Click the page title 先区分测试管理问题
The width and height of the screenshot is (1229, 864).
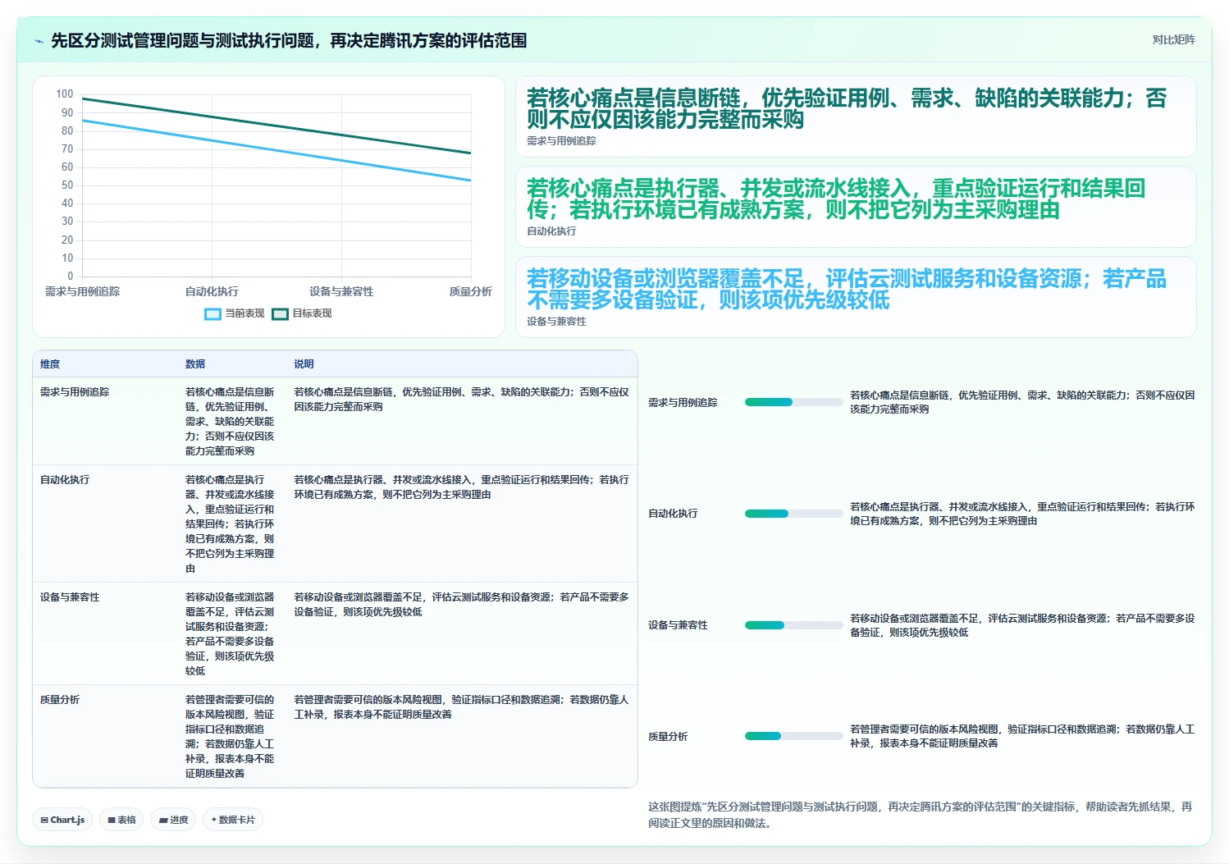tap(289, 41)
